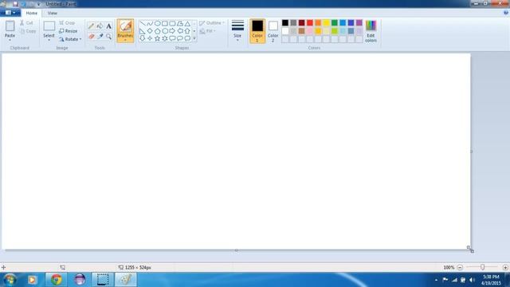Screen dimensions: 510x287
Task: Click the volume speaker tray icon
Action: click(x=472, y=280)
